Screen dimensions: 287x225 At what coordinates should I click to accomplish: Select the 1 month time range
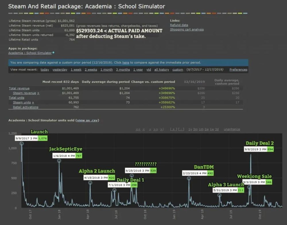tap(106, 70)
